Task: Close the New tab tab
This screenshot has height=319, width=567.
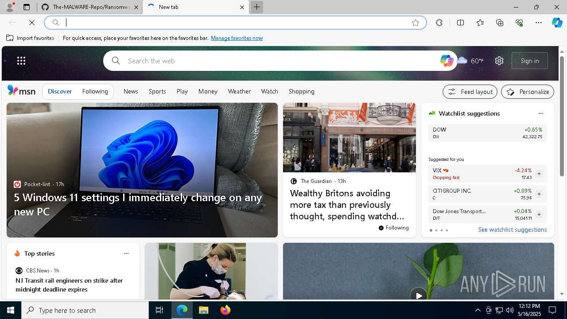Action: coord(242,7)
